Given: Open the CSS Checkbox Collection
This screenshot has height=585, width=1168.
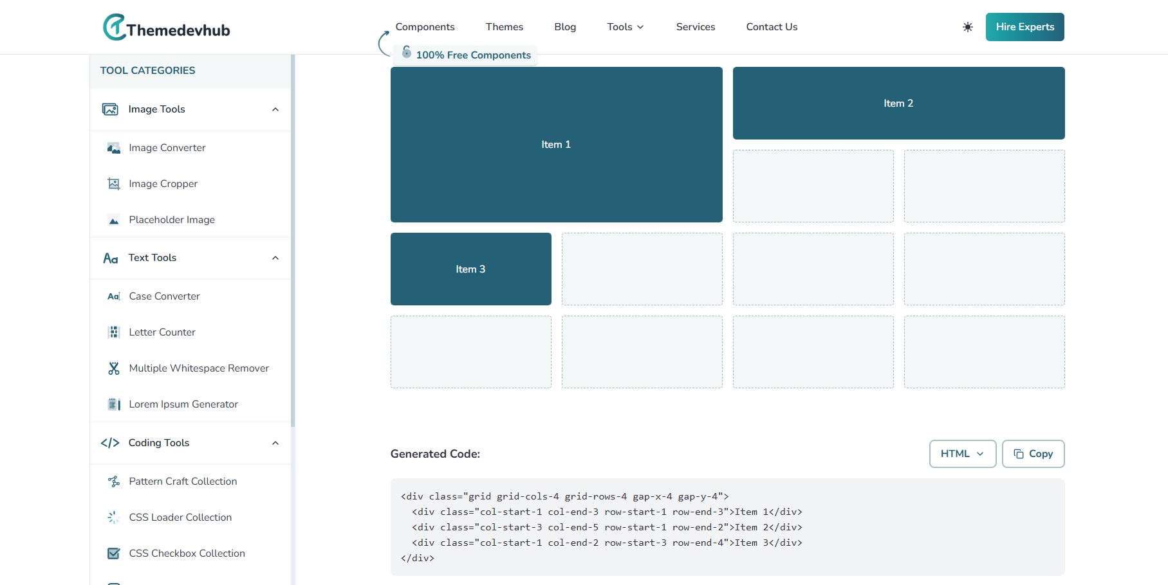Looking at the screenshot, I should [x=187, y=553].
